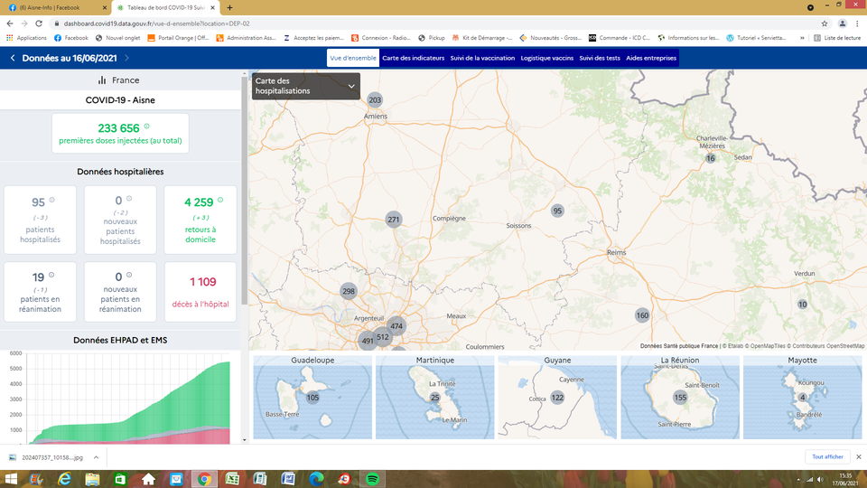867x488 pixels.
Task: Expand the Carte des hospitalisations dropdown
Action: [351, 86]
